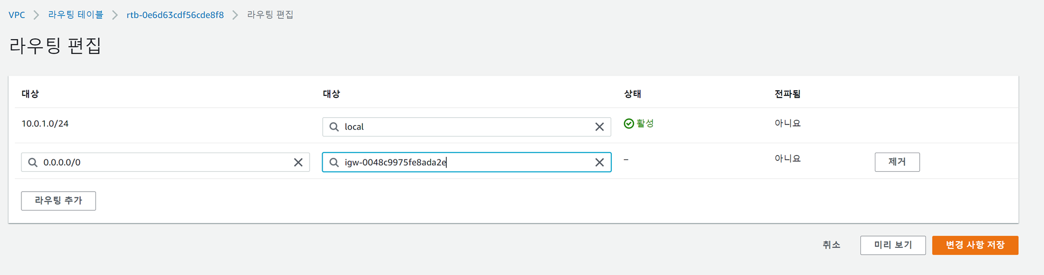Open the VPC breadcrumb link
This screenshot has width=1044, height=275.
(17, 15)
